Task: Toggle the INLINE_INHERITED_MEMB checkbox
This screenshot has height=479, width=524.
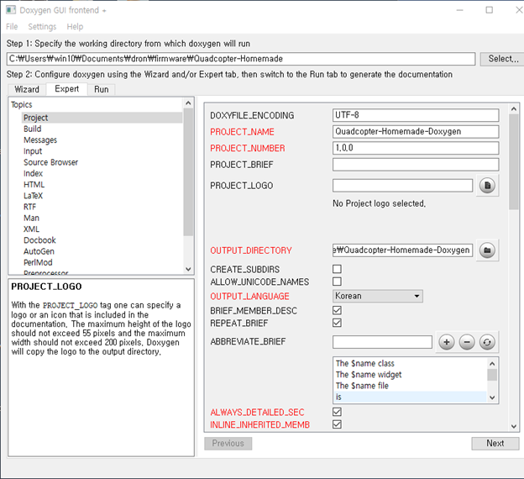Action: point(337,424)
